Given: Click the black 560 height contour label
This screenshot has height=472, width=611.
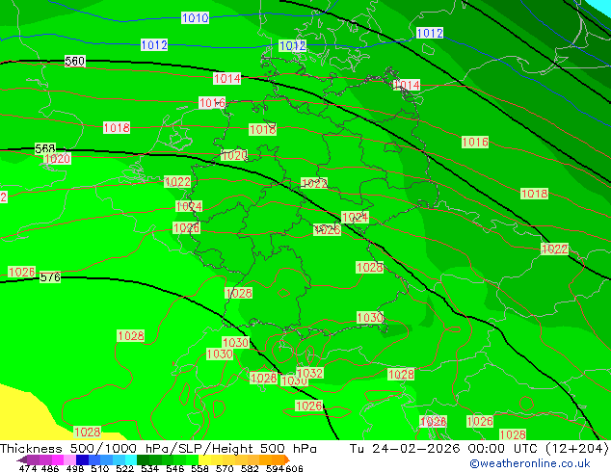Looking at the screenshot, I should [x=75, y=61].
